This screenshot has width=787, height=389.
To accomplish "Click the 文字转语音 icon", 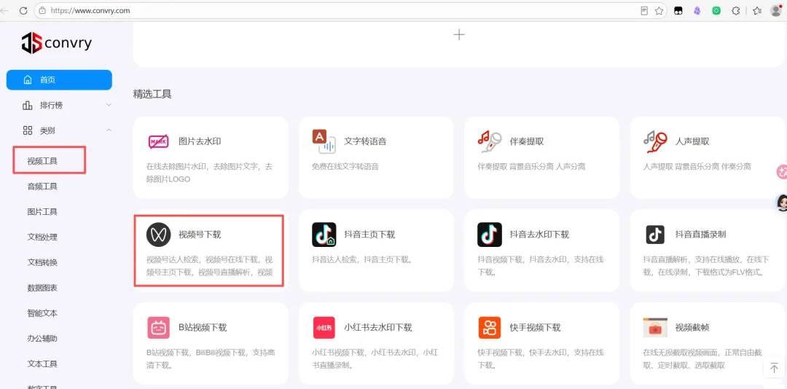I will 324,141.
